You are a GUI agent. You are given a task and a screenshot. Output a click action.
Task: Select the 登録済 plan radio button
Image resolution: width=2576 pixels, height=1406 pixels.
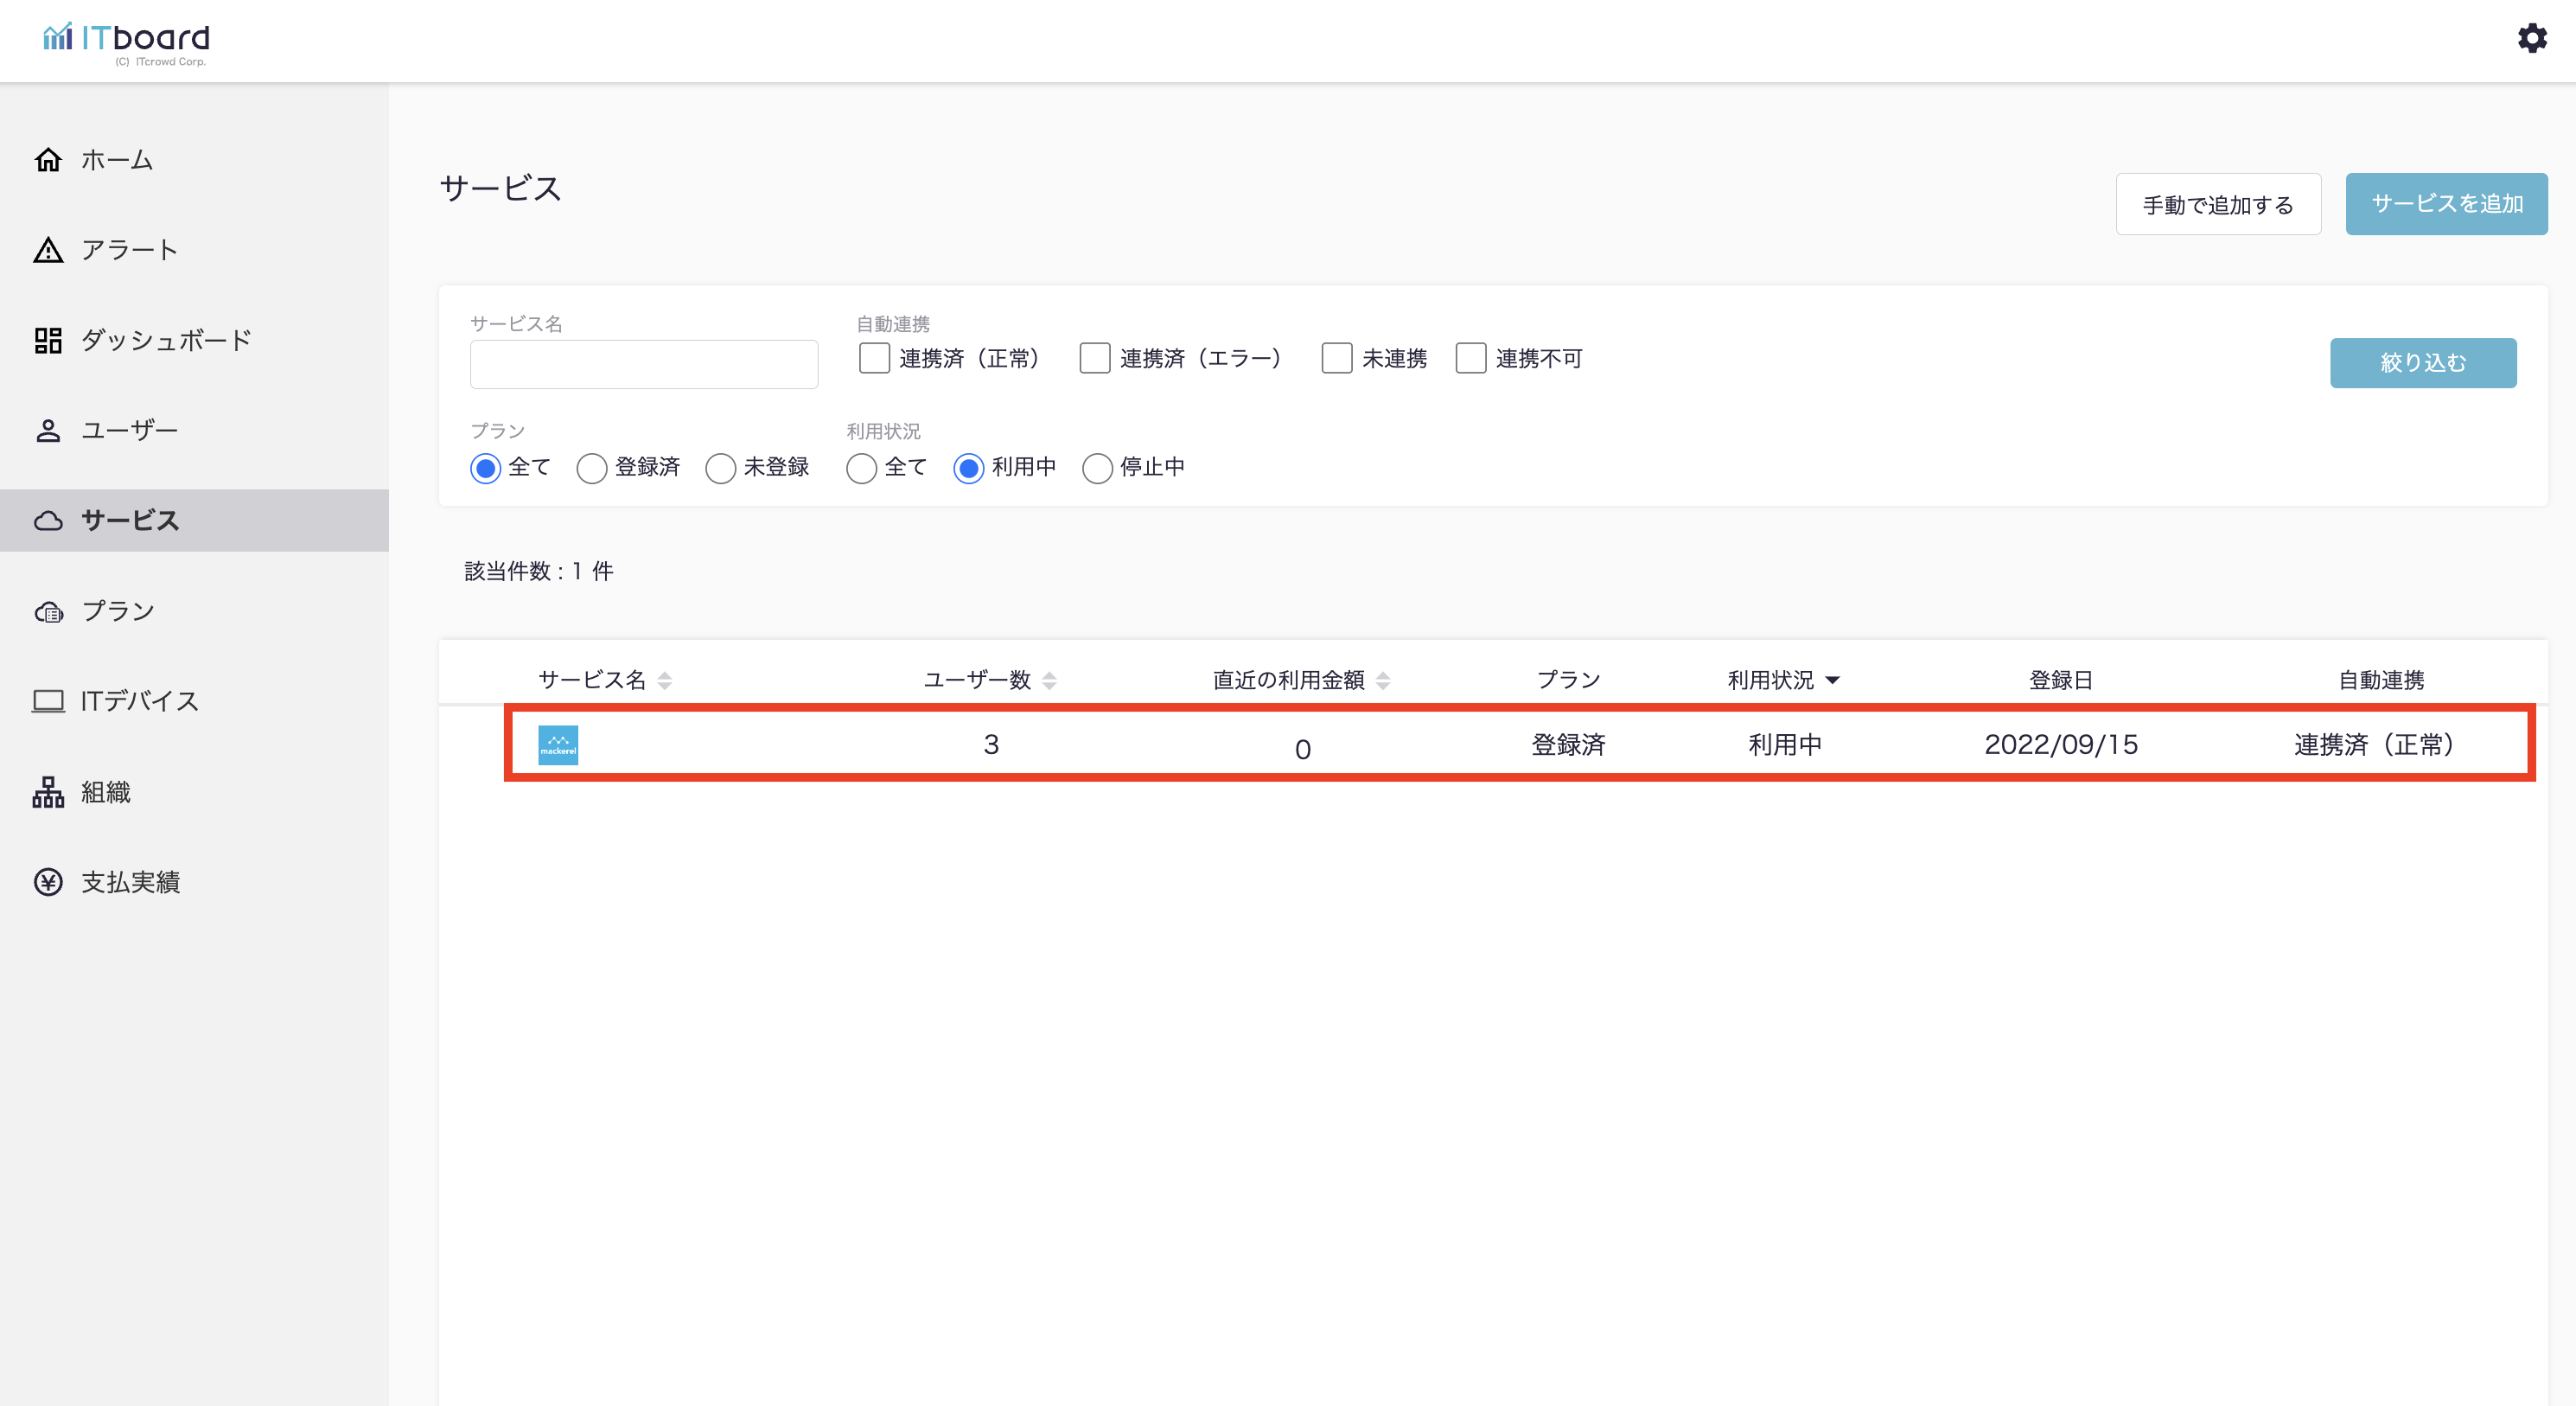coord(591,468)
